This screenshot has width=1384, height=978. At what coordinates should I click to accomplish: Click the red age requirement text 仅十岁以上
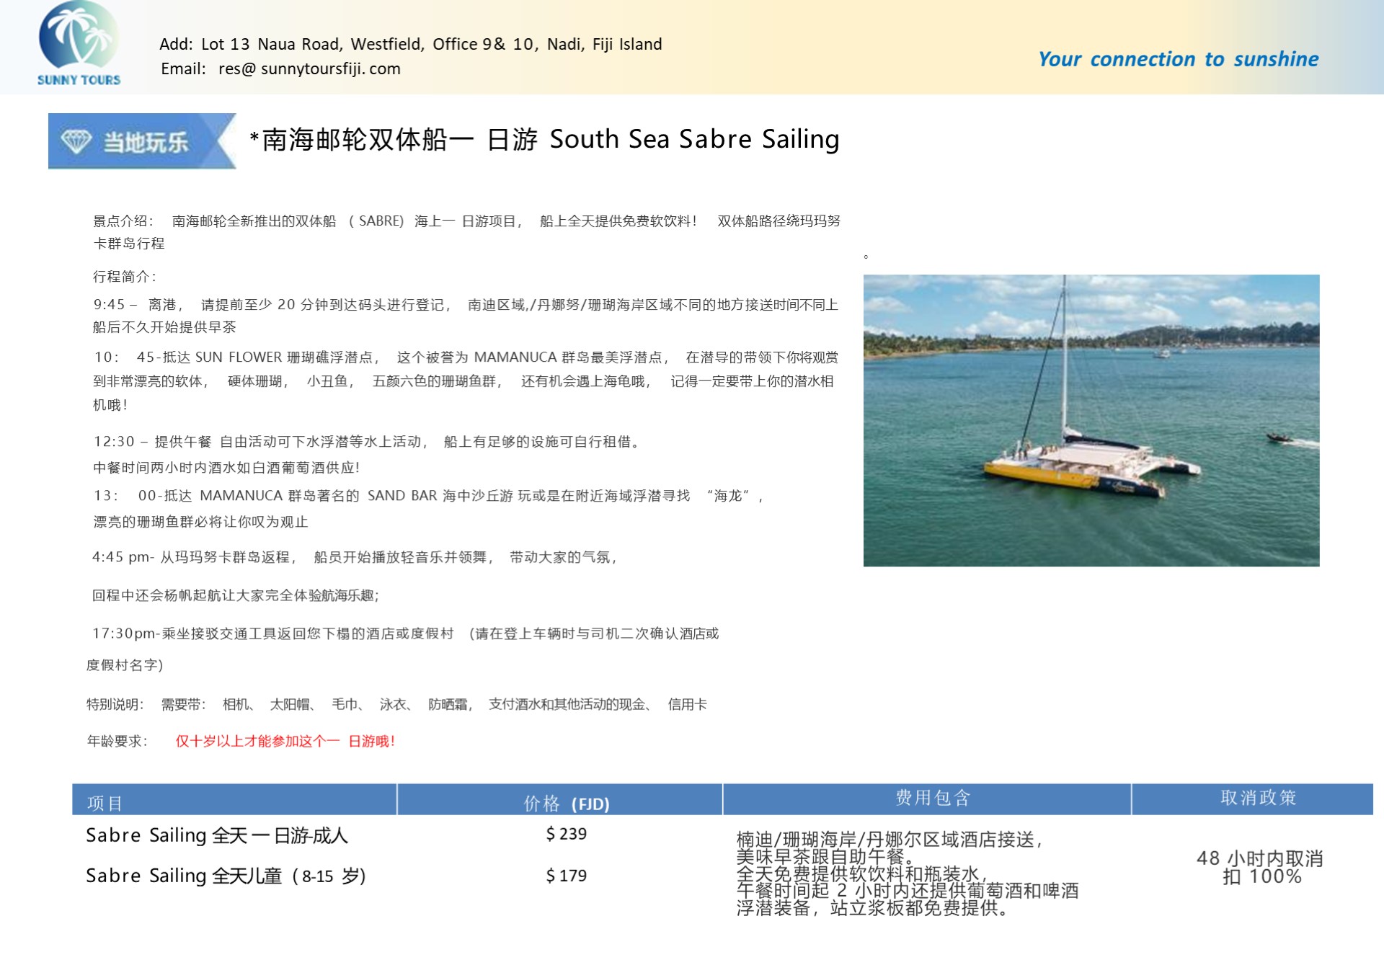coord(285,741)
